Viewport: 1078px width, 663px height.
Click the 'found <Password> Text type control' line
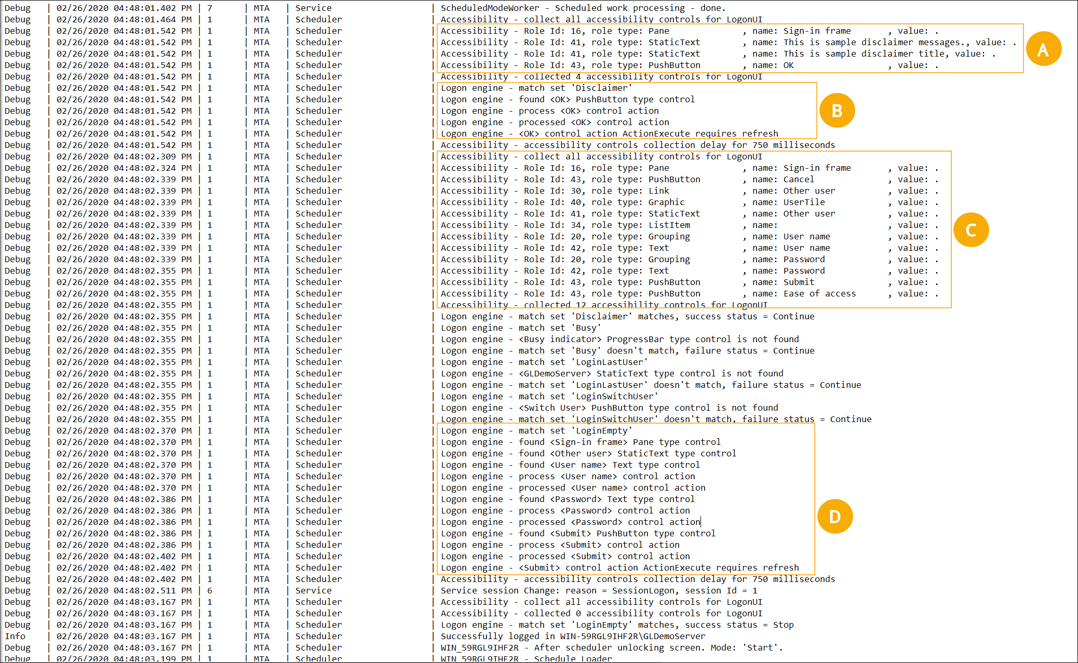(x=567, y=499)
